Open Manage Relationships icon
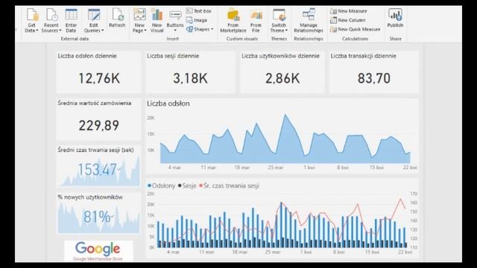Screen dimensions: 477x268 point(309,15)
